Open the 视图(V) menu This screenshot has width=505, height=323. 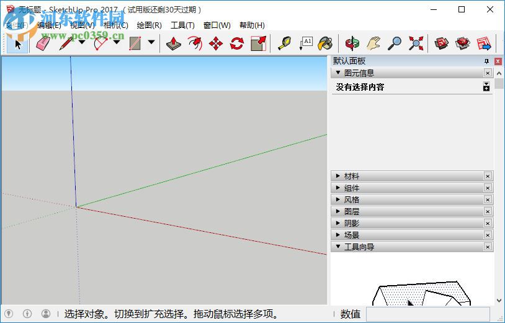(83, 25)
